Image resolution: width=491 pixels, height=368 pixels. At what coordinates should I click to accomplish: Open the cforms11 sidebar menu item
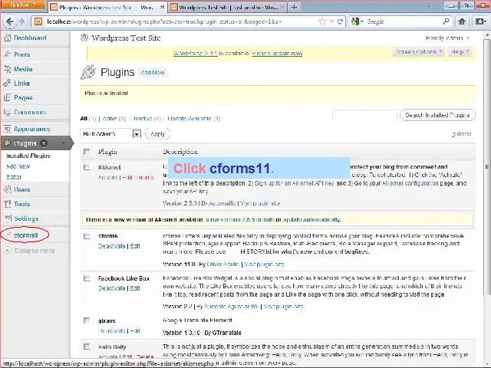coord(25,235)
